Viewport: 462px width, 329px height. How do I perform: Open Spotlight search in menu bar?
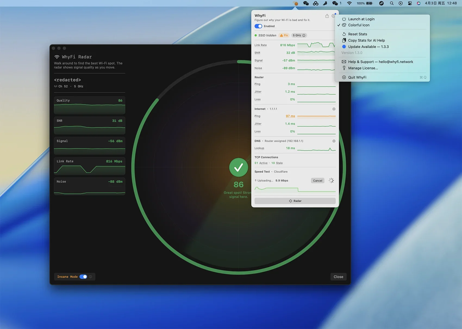(392, 3)
